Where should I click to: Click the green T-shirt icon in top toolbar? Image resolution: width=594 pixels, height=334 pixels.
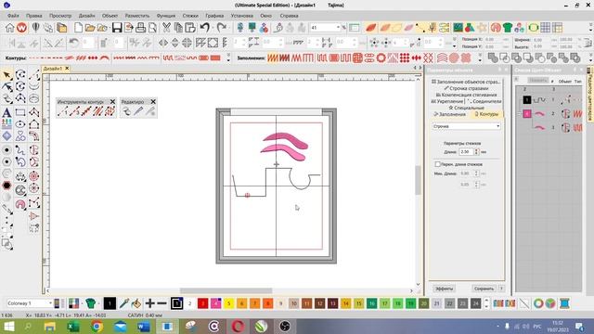[x=508, y=28]
